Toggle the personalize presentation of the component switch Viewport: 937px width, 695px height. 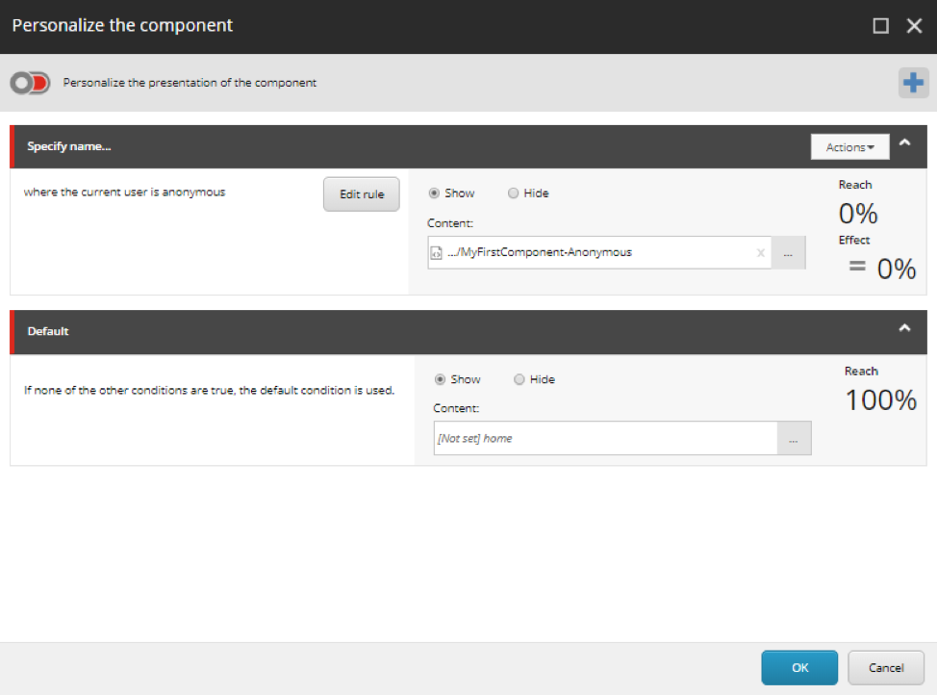pyautogui.click(x=30, y=84)
